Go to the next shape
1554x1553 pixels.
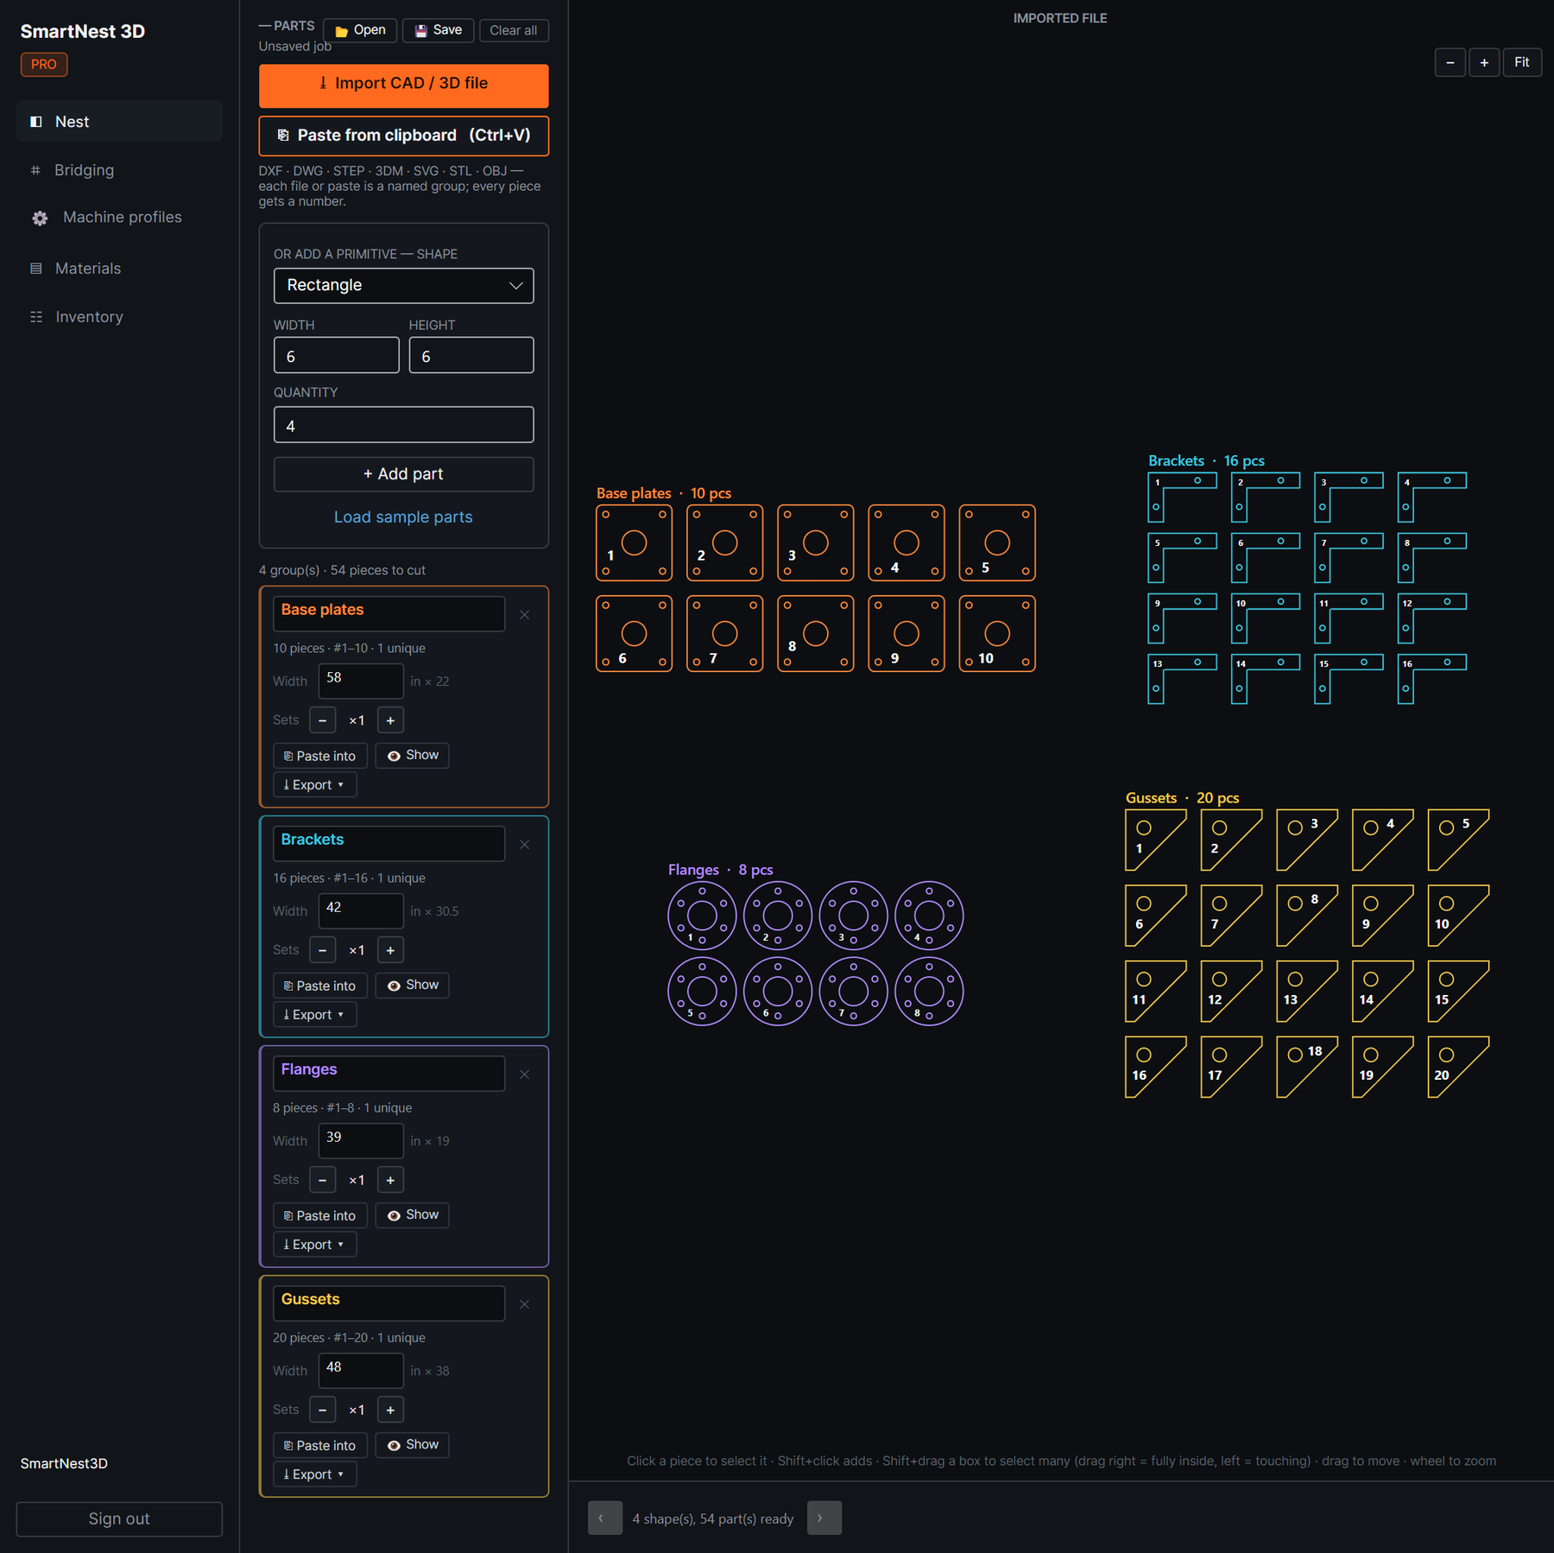coord(824,1518)
